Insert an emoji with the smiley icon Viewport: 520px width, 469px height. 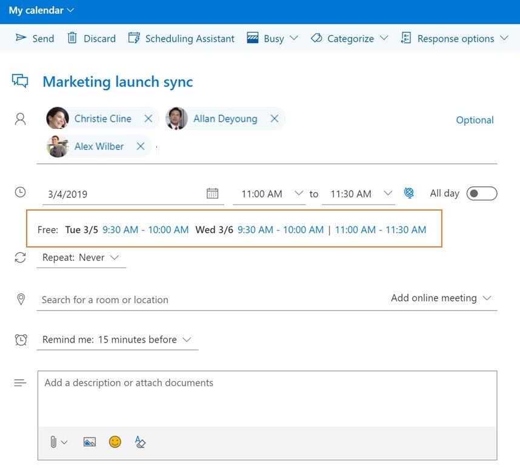115,442
